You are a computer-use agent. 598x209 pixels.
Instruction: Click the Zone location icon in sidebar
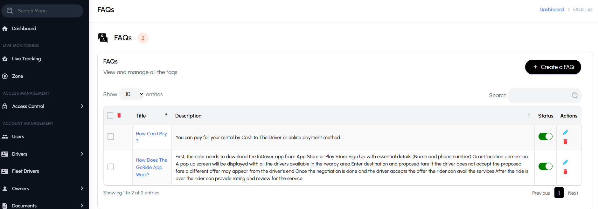(5, 76)
